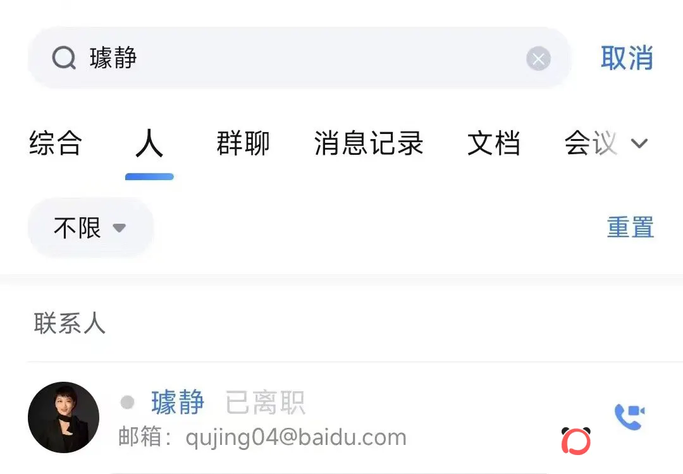683x474 pixels.
Task: Go to the 消息记录 tab
Action: pos(369,143)
